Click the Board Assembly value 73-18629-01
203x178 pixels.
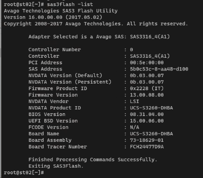tap(147, 140)
